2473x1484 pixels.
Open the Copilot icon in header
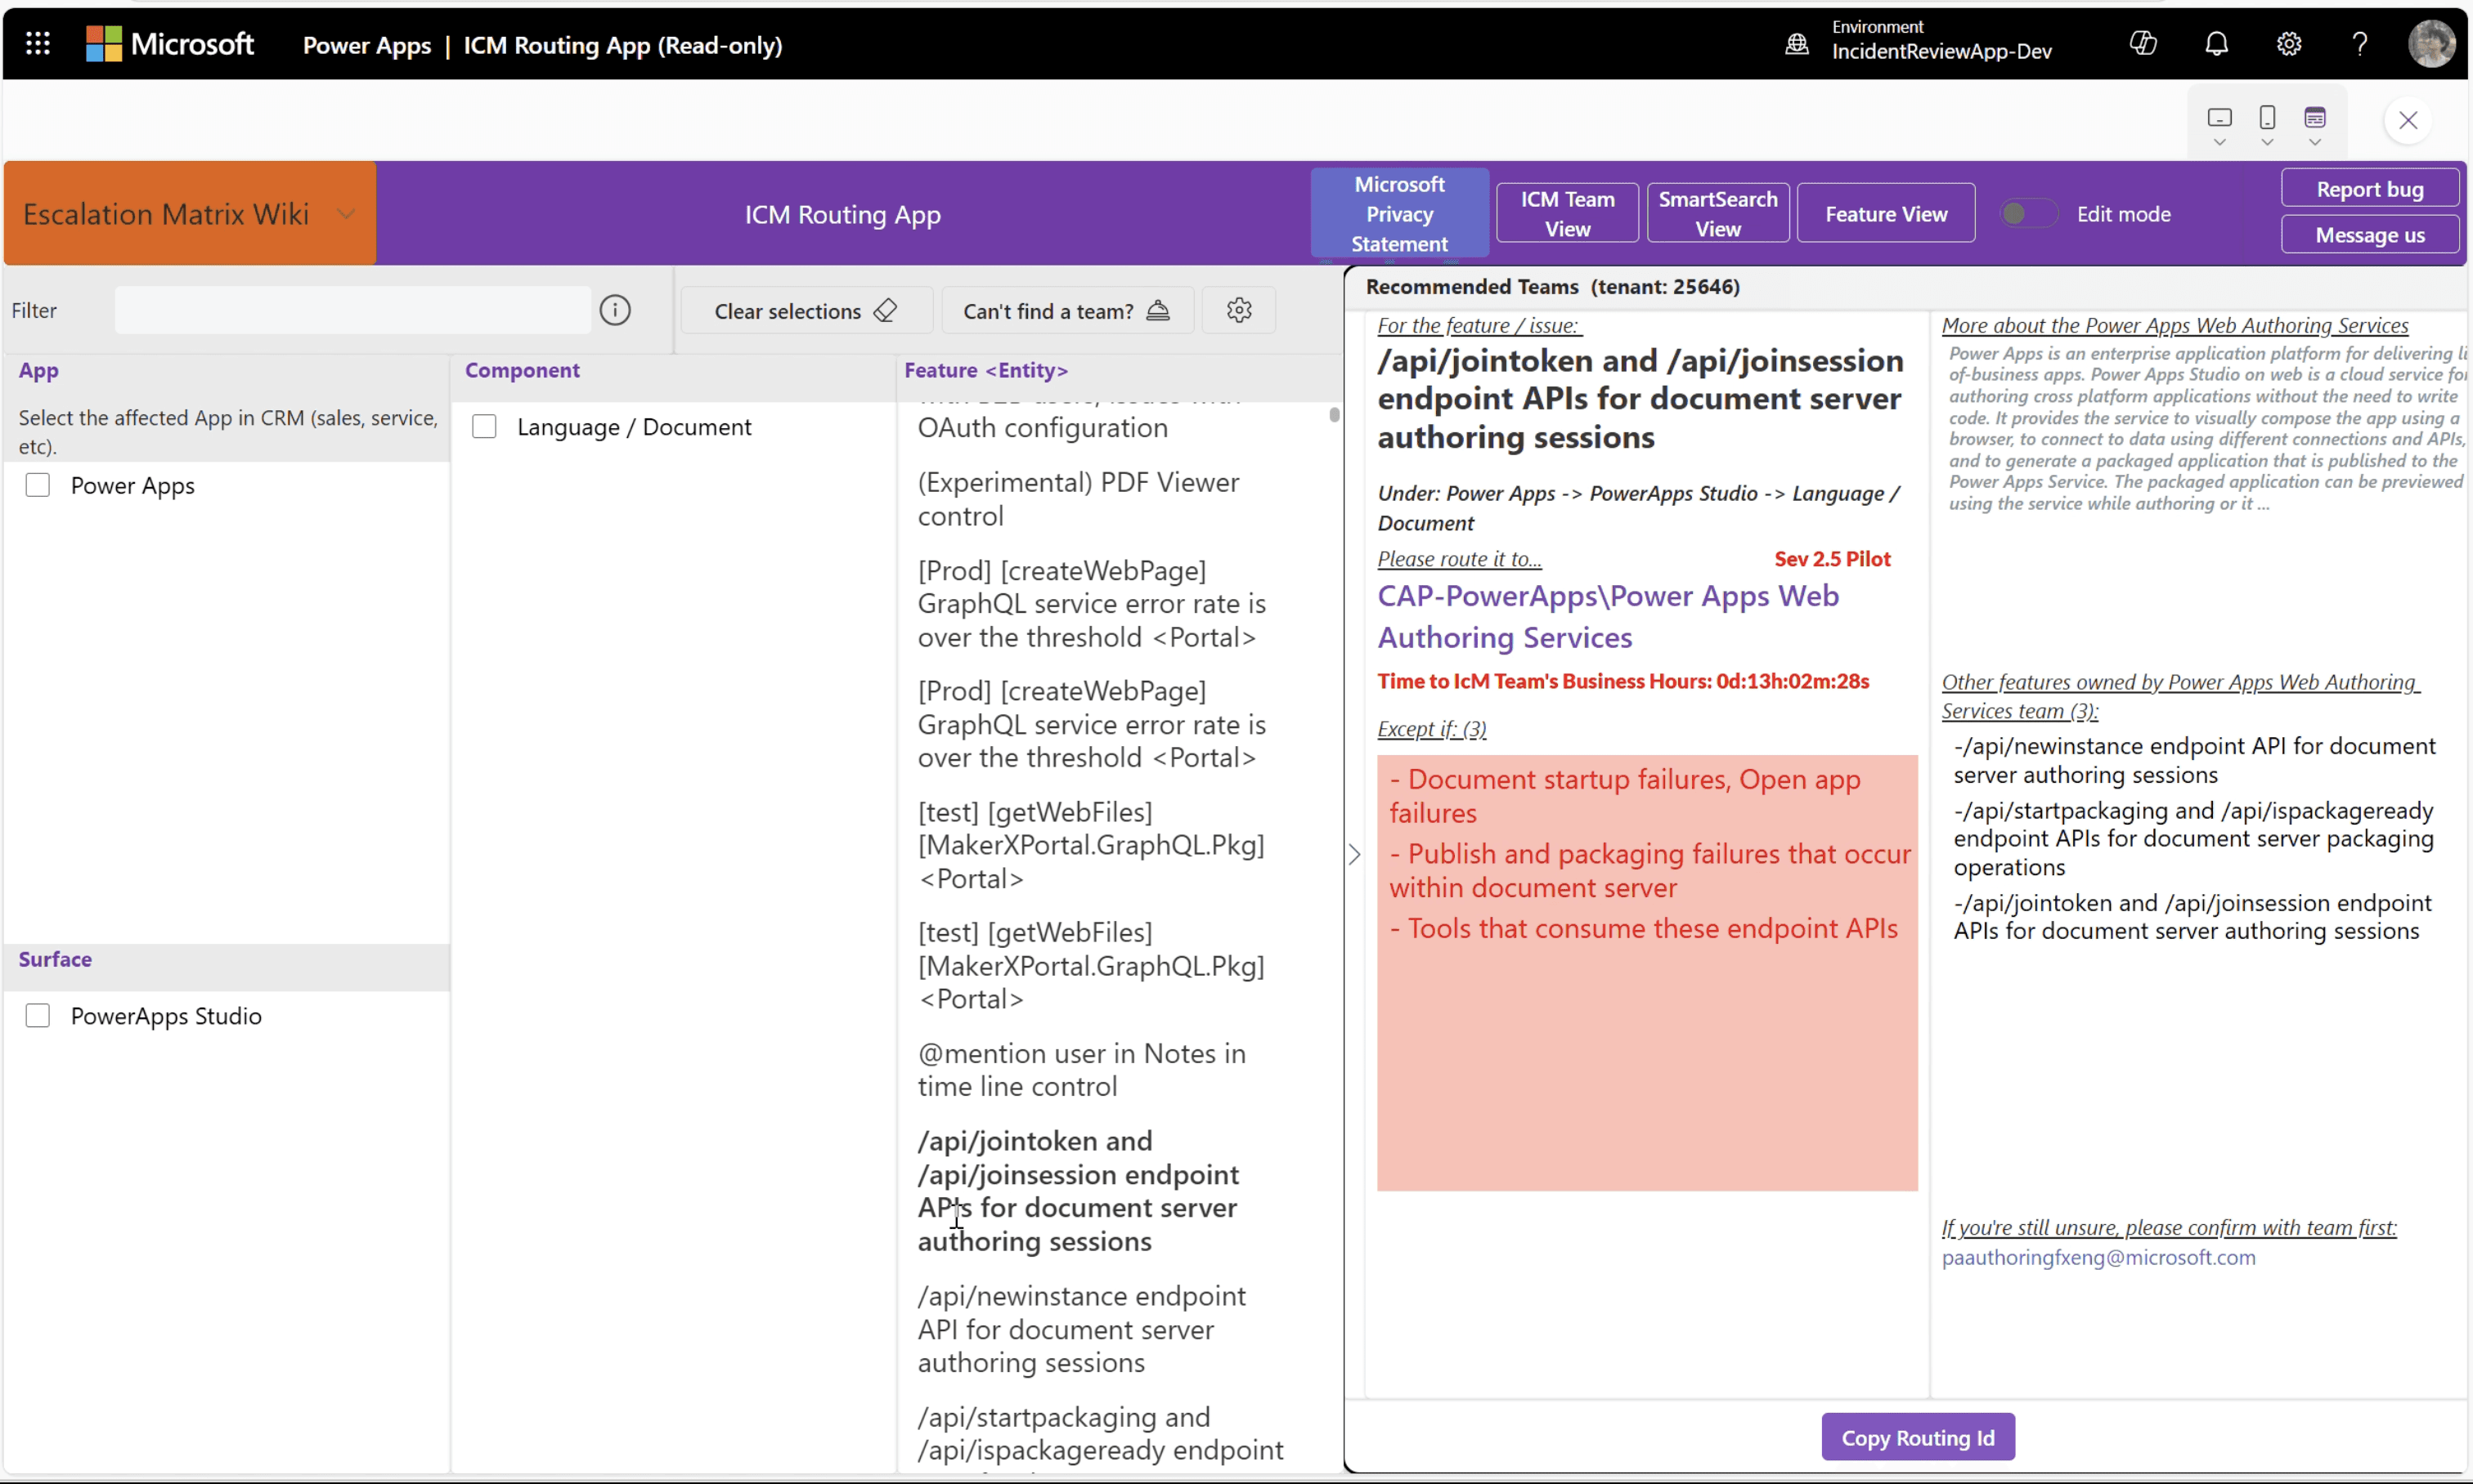pos(2143,44)
